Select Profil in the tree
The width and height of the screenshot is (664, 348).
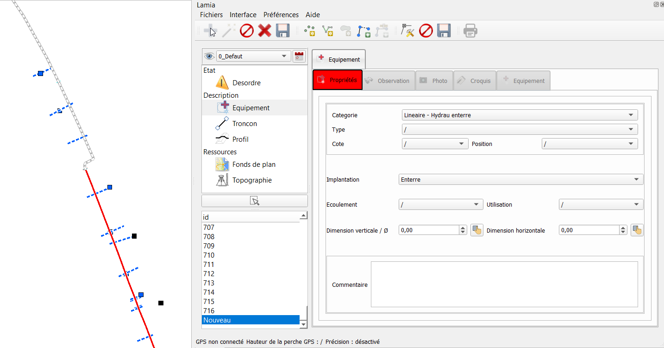[240, 139]
